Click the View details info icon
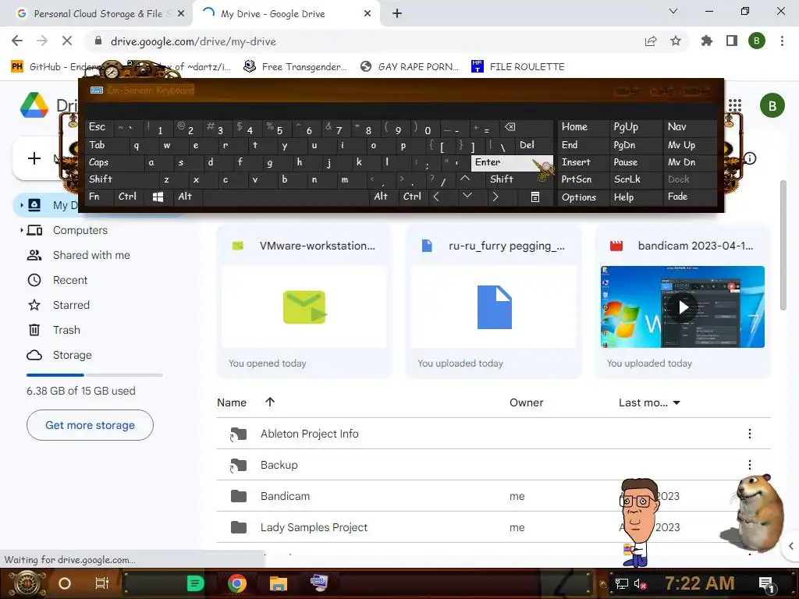 click(750, 158)
